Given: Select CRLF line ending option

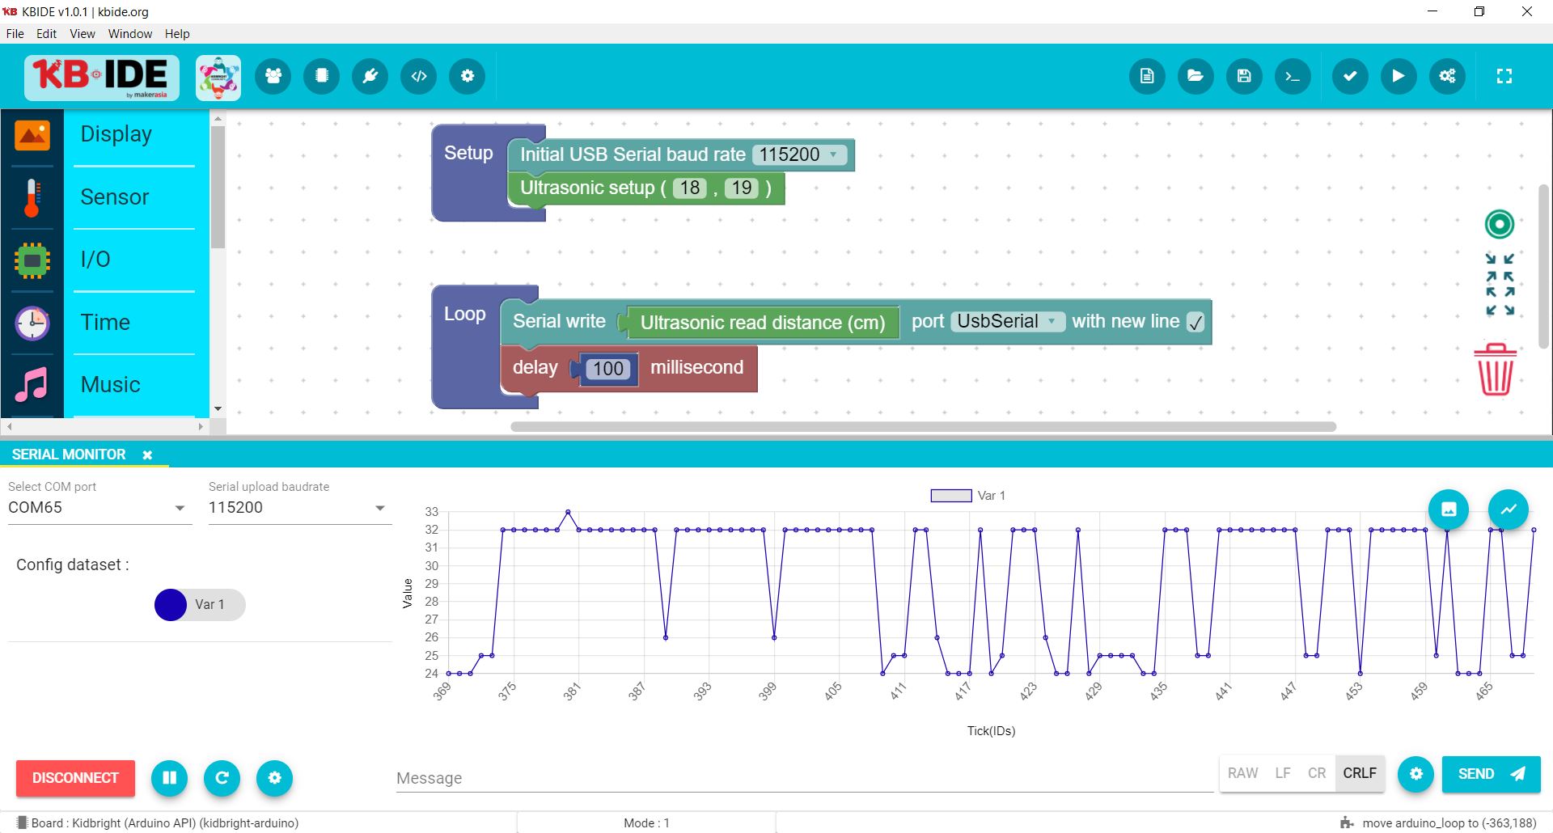Looking at the screenshot, I should (x=1360, y=773).
